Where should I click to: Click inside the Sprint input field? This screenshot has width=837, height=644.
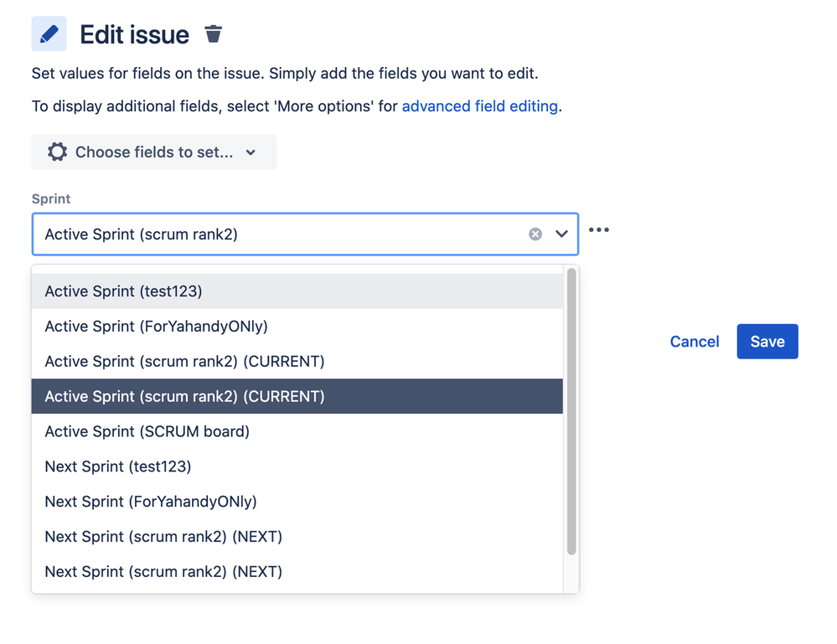click(x=276, y=234)
